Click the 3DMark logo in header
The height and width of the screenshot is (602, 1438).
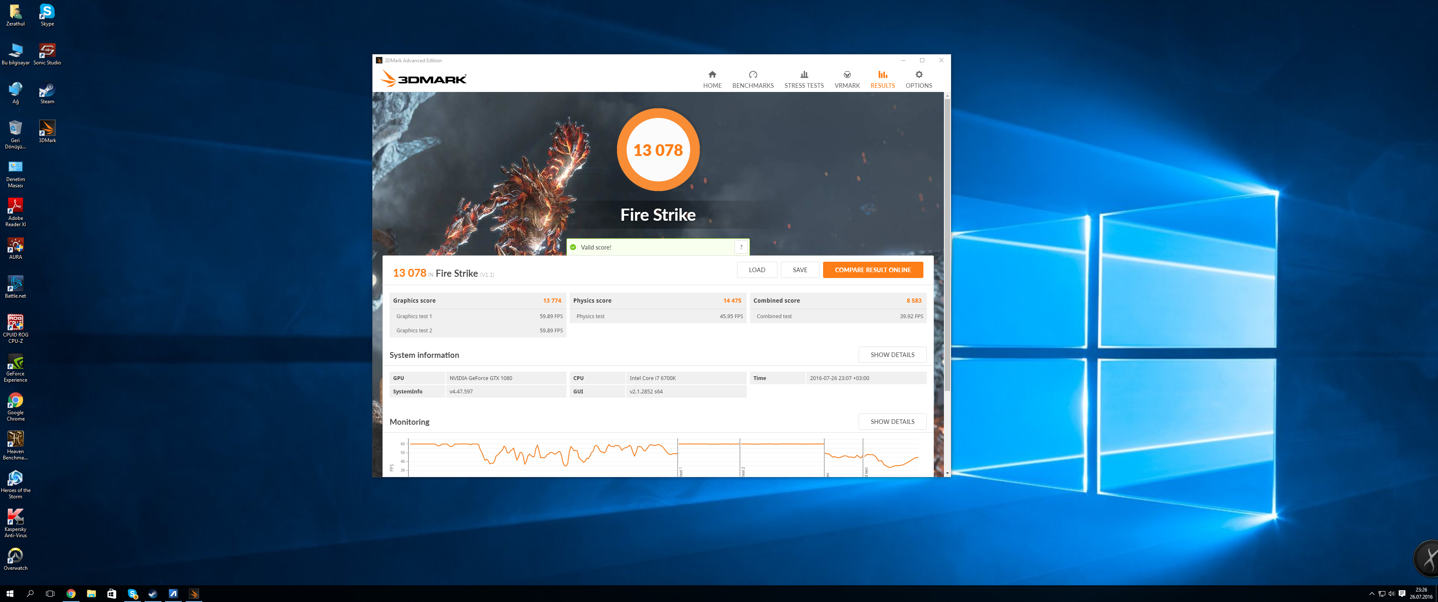click(x=423, y=79)
